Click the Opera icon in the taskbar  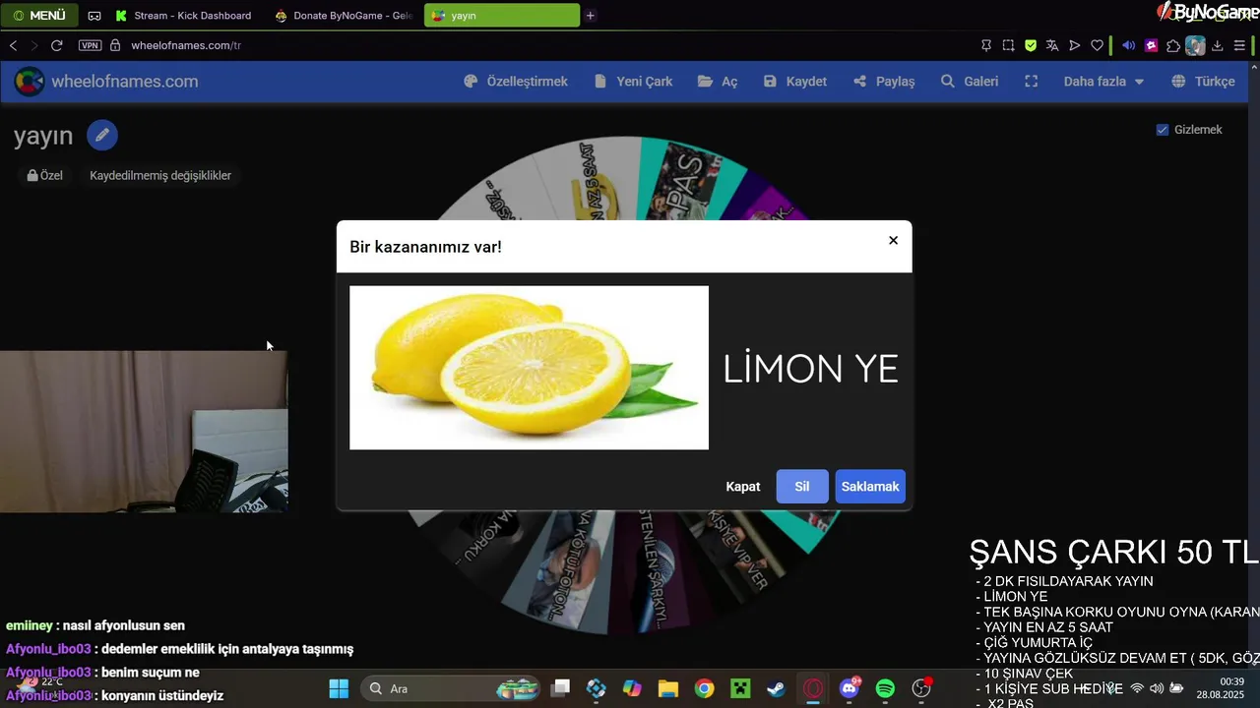click(x=813, y=688)
